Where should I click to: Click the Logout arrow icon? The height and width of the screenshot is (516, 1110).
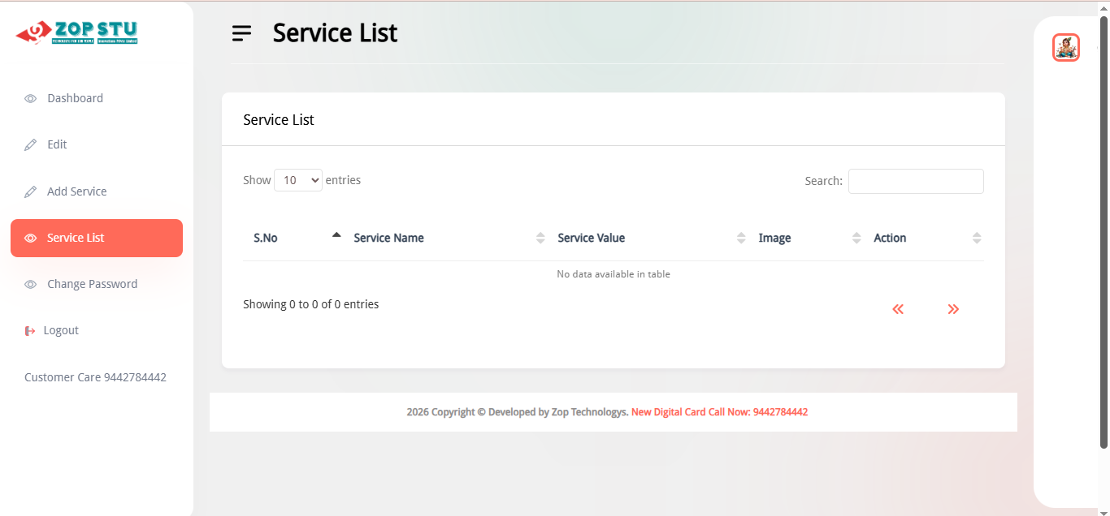(x=30, y=331)
